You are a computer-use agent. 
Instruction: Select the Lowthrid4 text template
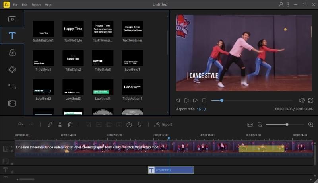point(103,87)
